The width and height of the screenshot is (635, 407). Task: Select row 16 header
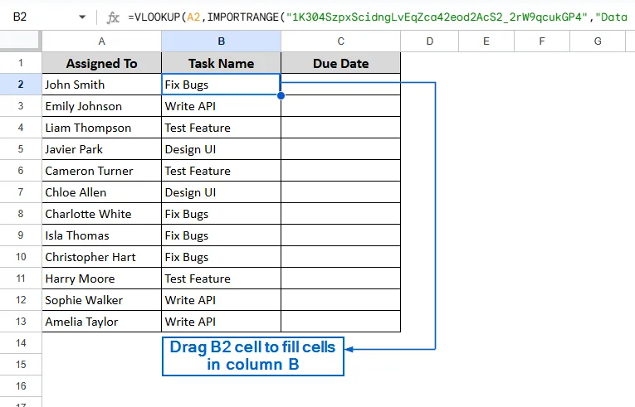(x=21, y=386)
